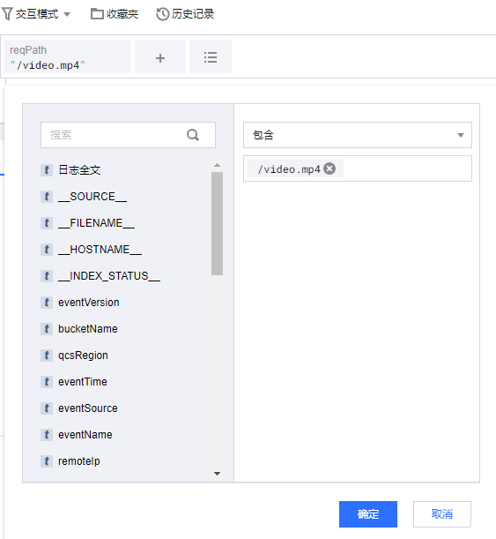This screenshot has height=539, width=496.
Task: Click the 交互模式 funnel icon
Action: pyautogui.click(x=7, y=14)
